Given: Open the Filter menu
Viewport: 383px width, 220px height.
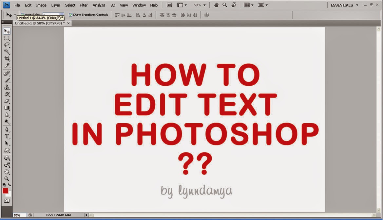Looking at the screenshot, I should tap(84, 5).
